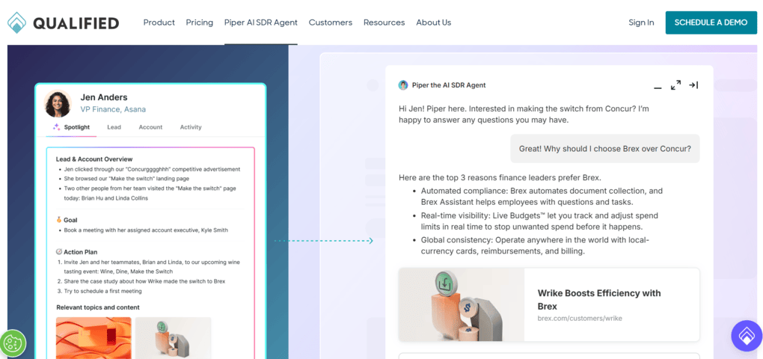Open Piper AI SDR Agent nav item

click(x=260, y=22)
